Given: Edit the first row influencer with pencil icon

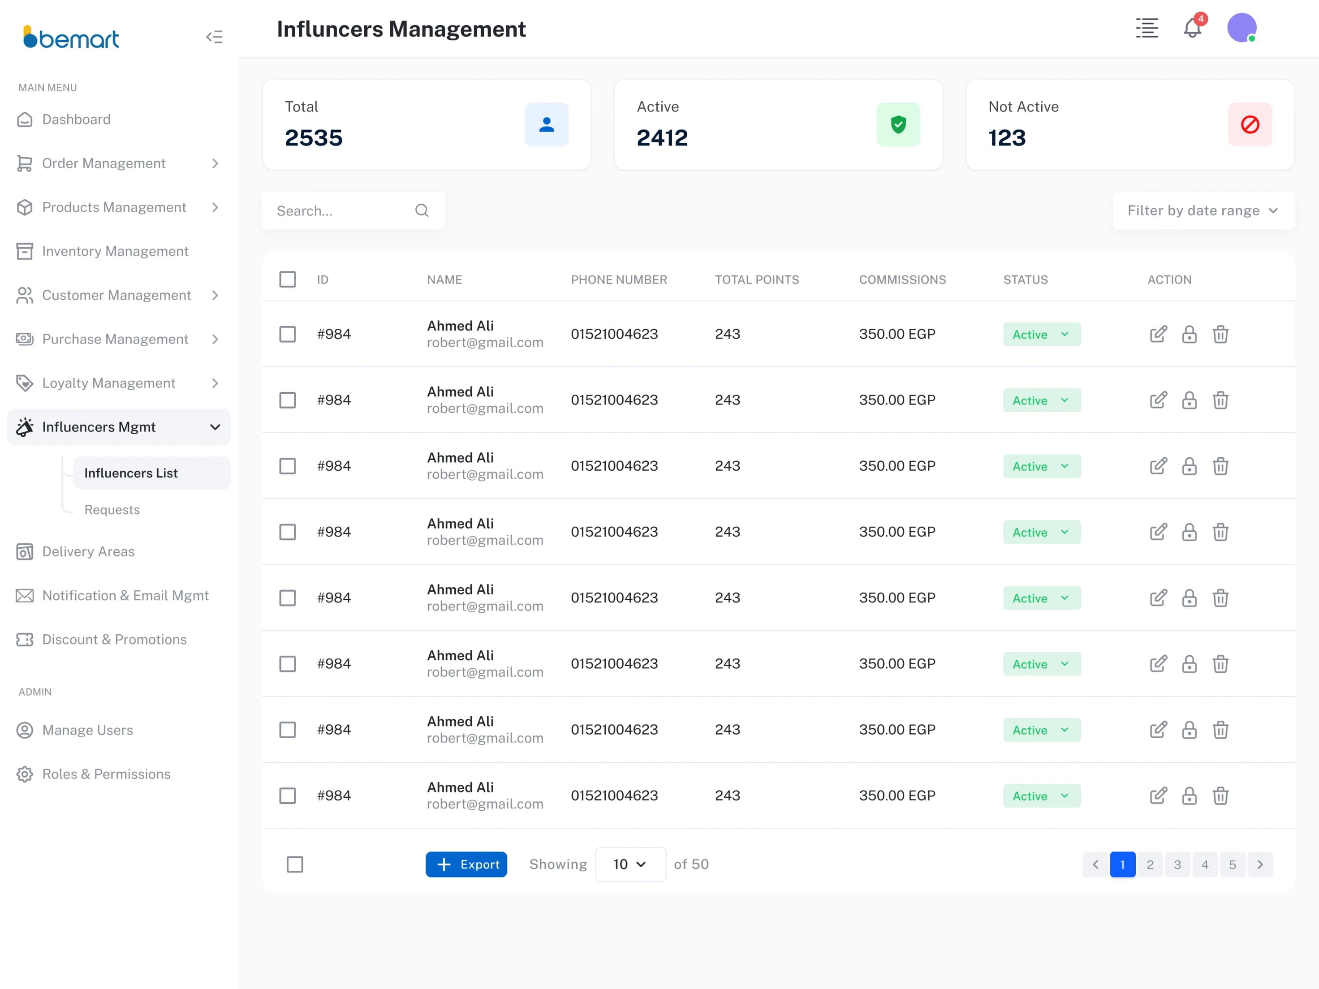Looking at the screenshot, I should point(1158,334).
